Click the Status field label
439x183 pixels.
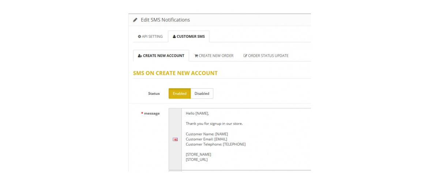click(154, 93)
